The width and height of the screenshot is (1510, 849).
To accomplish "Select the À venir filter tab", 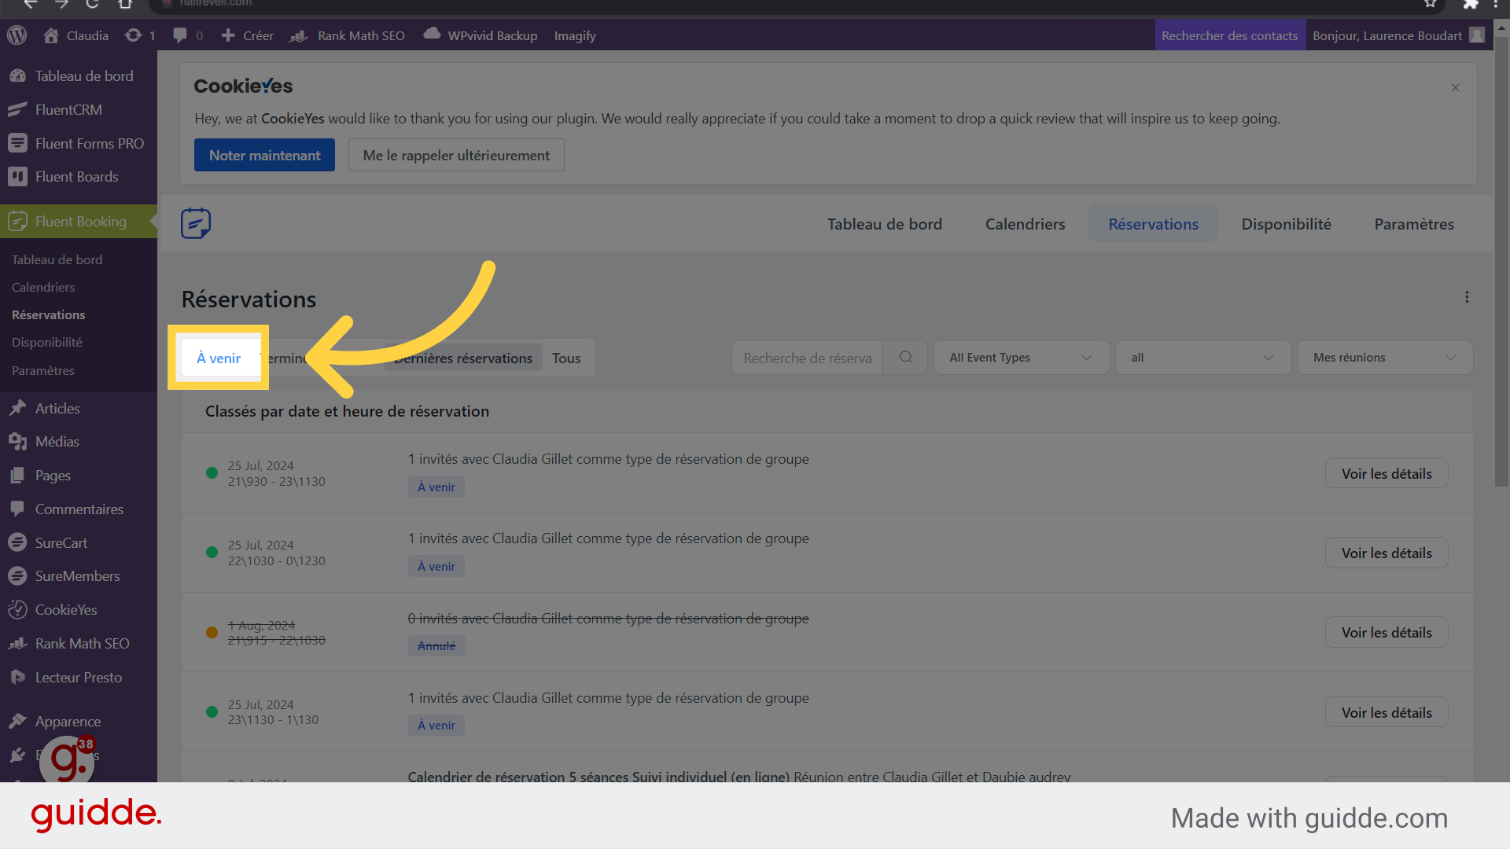I will 219,358.
